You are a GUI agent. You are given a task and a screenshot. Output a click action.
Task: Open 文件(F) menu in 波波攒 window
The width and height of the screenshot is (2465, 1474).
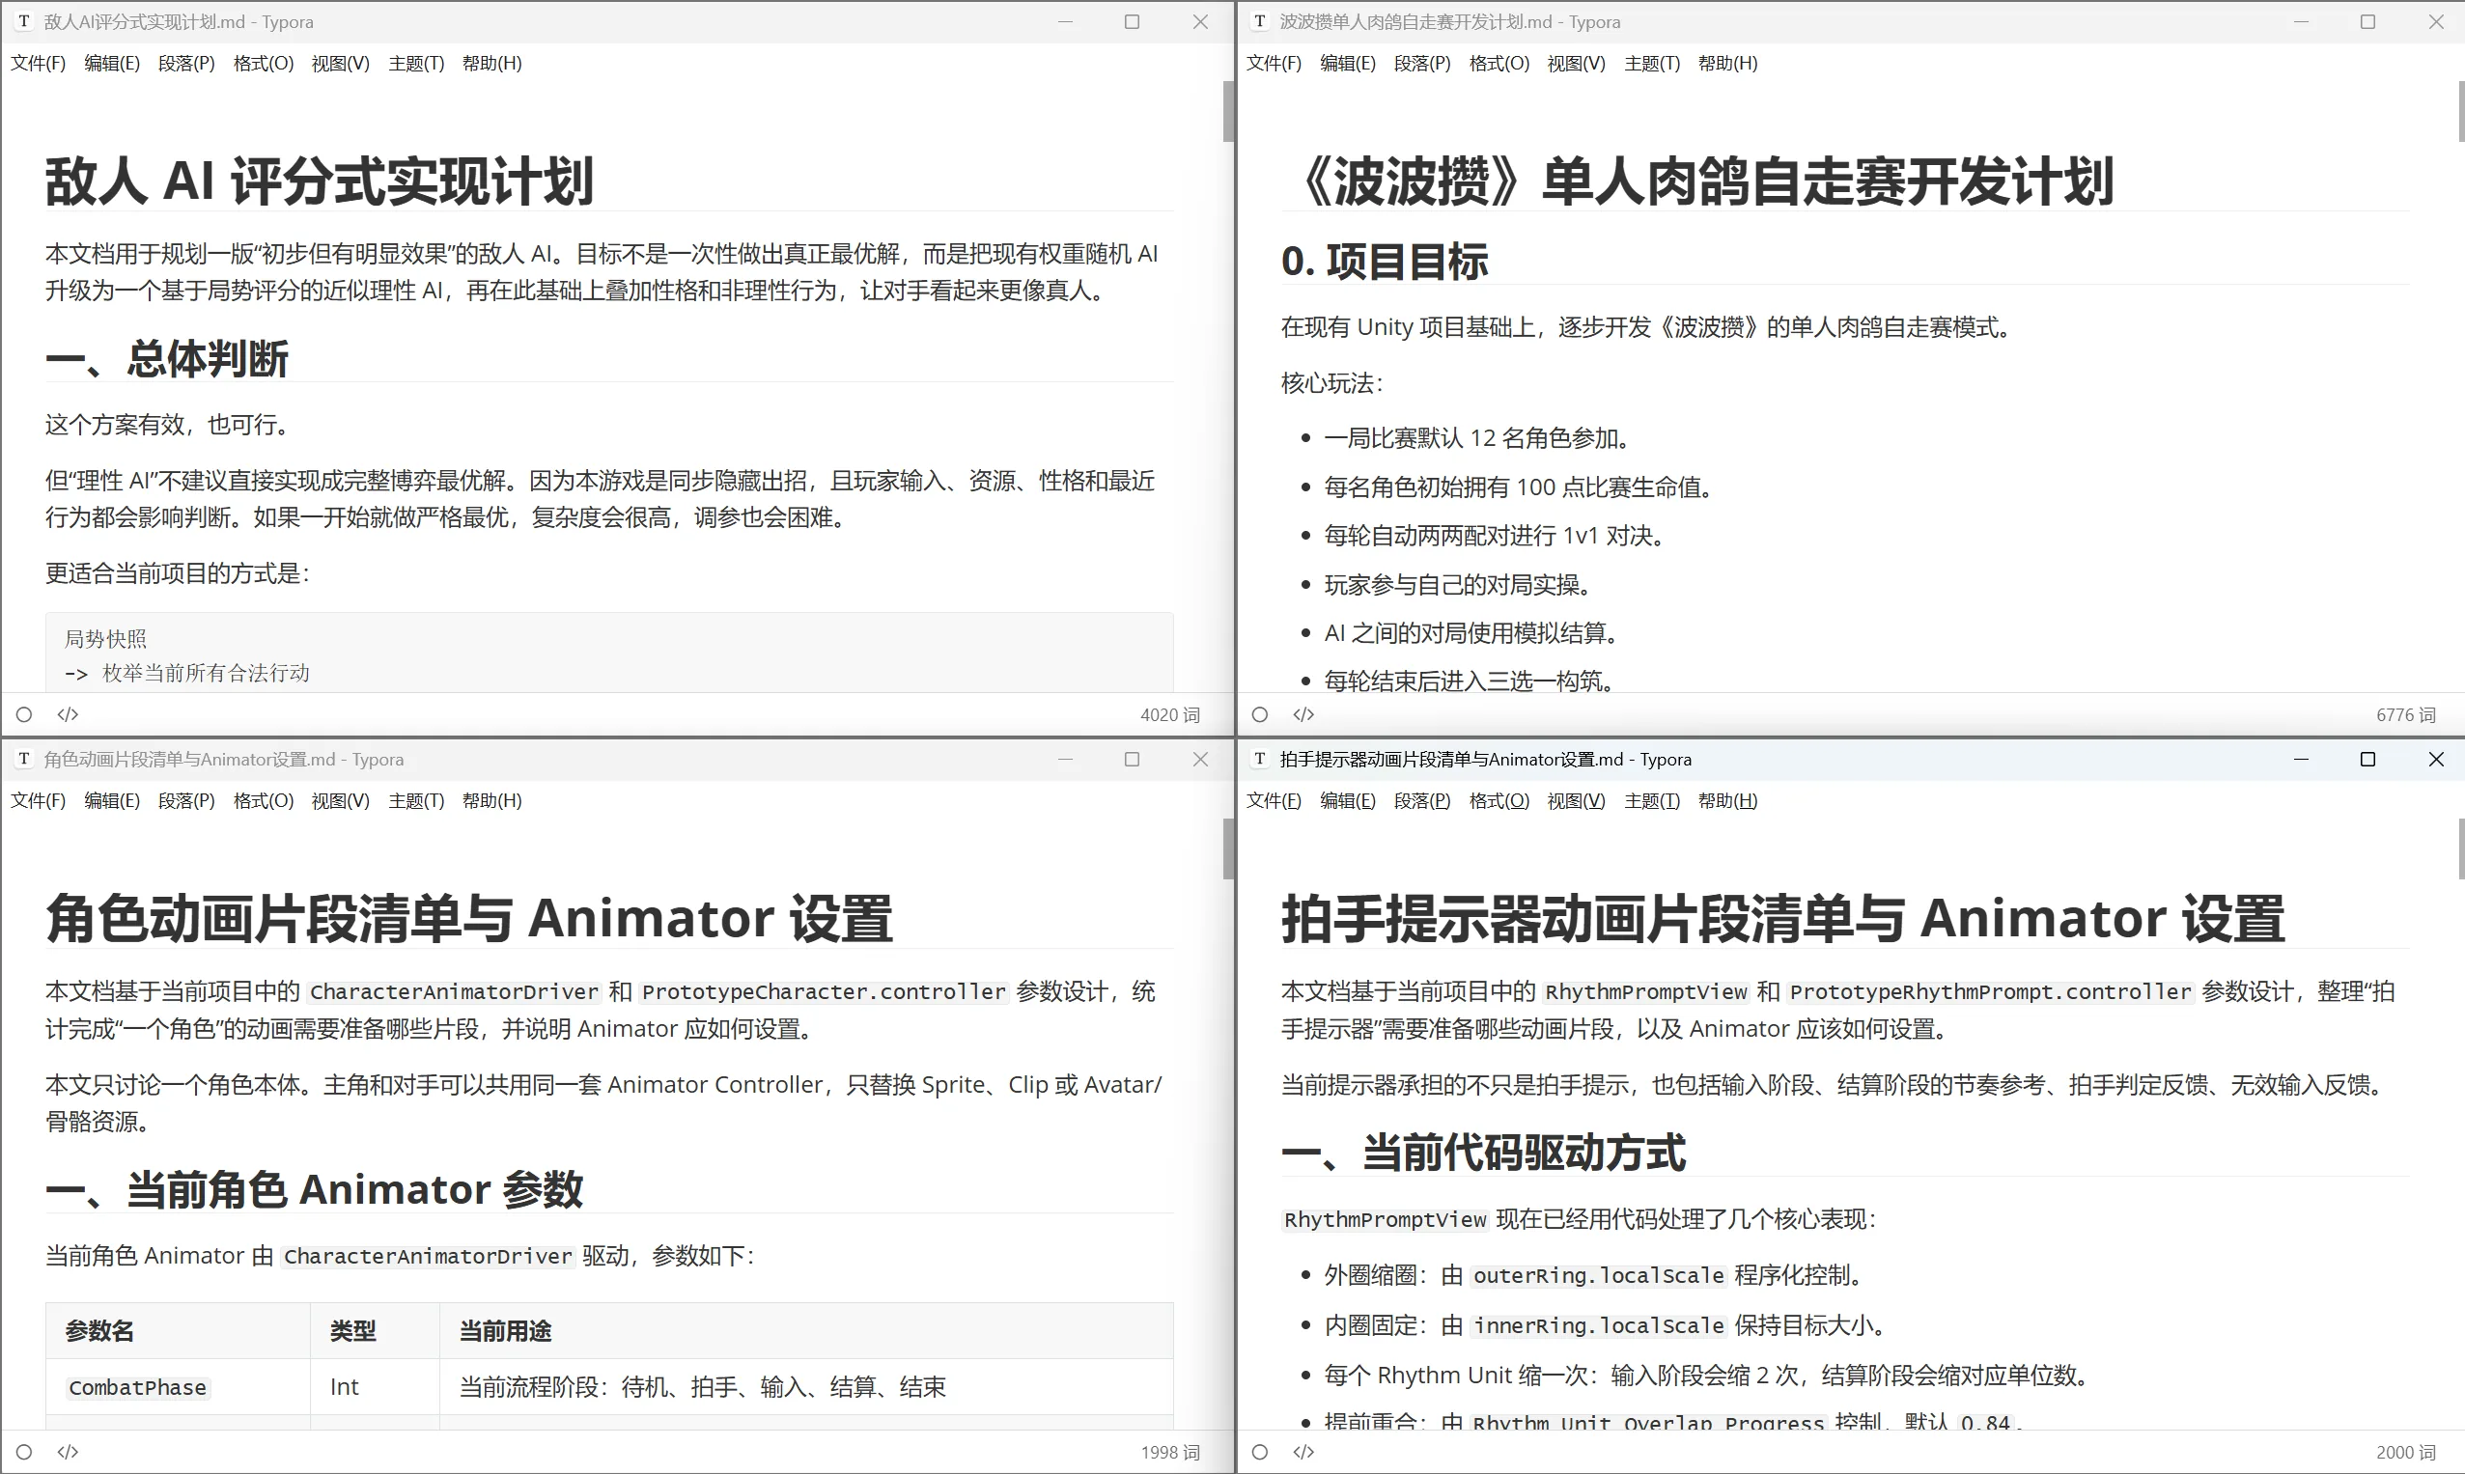pos(1274,64)
